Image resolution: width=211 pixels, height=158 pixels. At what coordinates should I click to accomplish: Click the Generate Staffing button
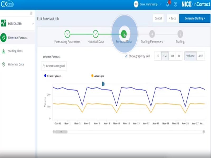tap(195, 18)
